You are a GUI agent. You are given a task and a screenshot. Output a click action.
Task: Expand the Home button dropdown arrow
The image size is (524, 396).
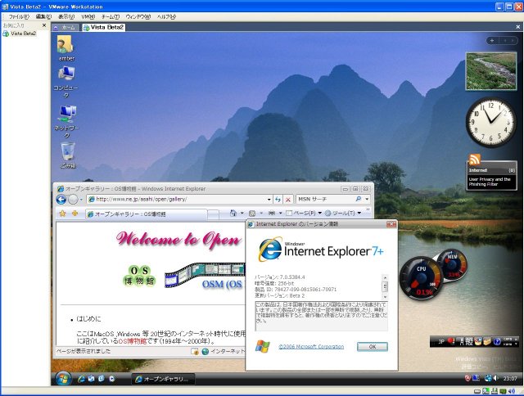click(x=242, y=213)
